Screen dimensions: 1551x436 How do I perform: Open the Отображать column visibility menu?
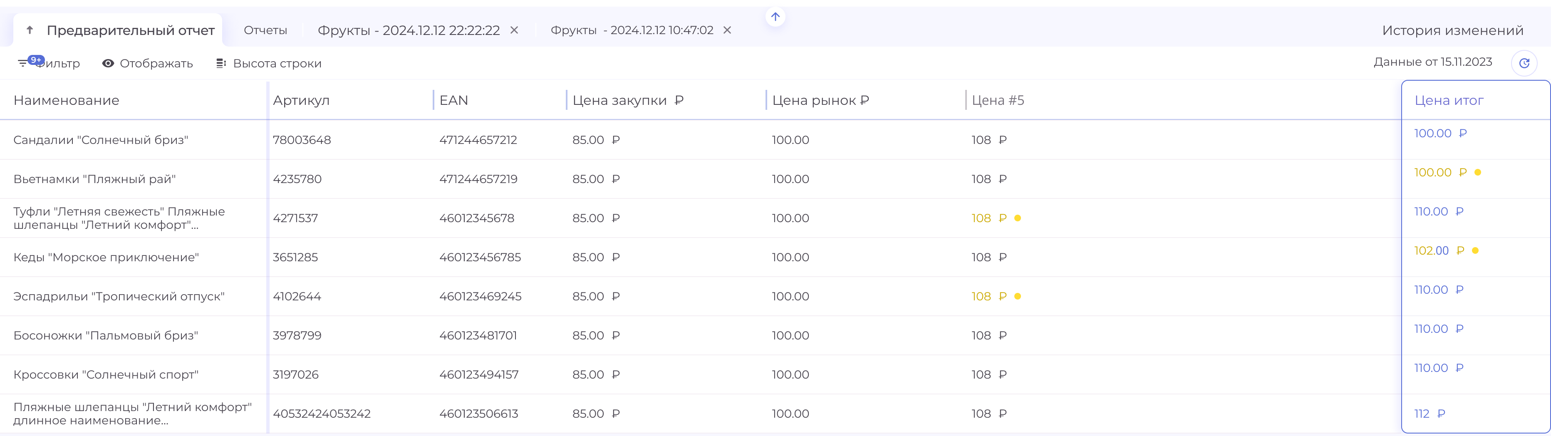[156, 63]
